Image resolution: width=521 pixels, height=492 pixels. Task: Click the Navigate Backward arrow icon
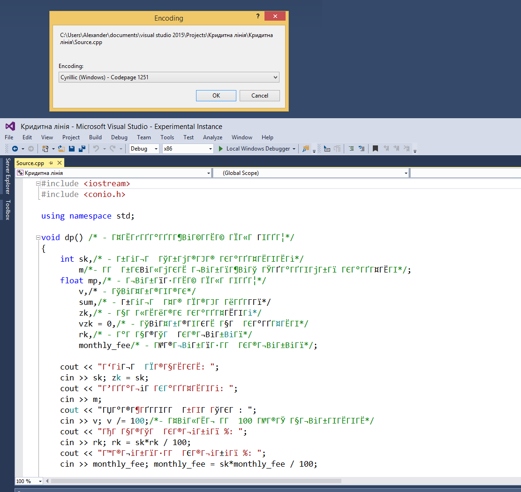(x=15, y=149)
